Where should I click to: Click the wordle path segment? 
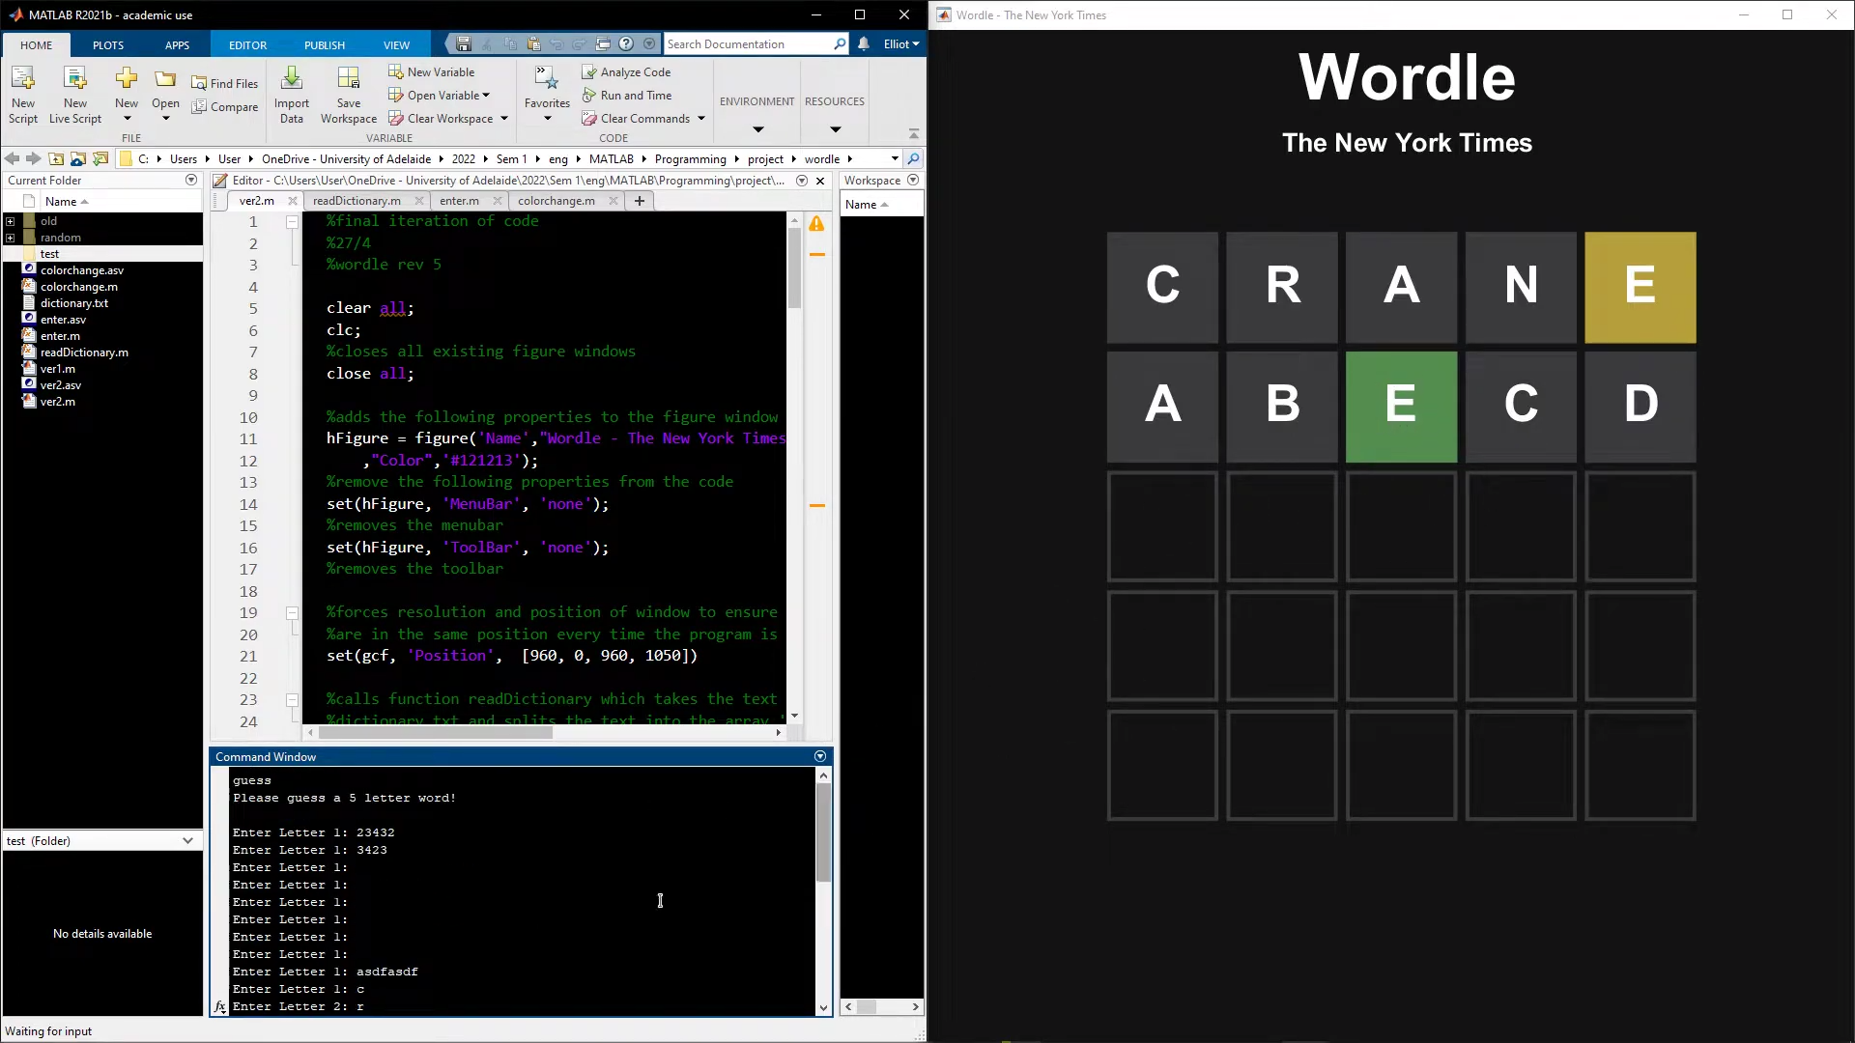(822, 159)
